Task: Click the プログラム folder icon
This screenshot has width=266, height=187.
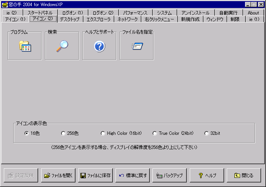Action: 25,46
